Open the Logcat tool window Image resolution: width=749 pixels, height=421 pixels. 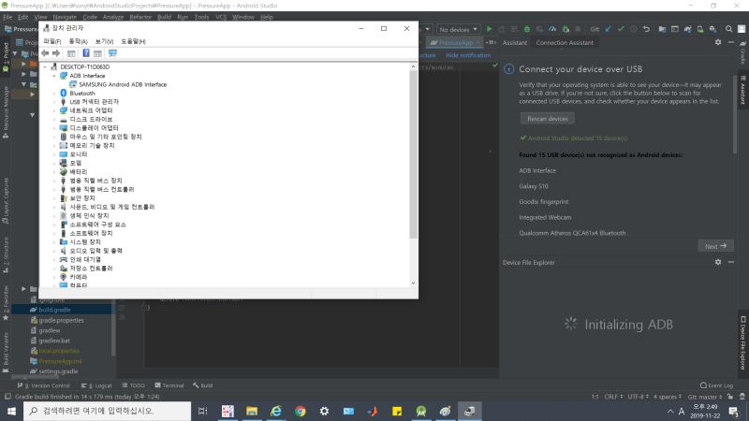tap(96, 385)
